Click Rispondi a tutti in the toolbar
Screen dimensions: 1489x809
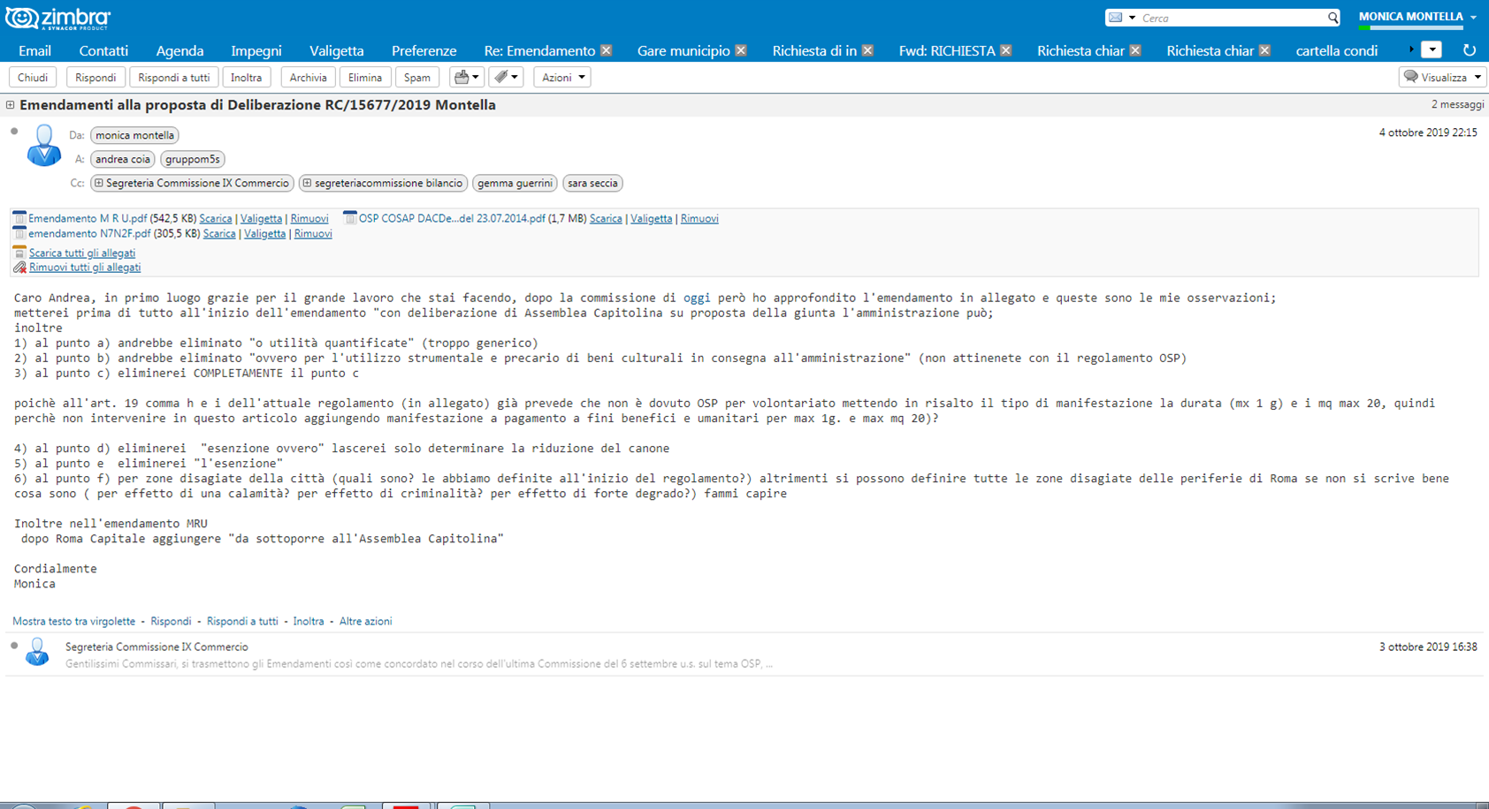173,78
